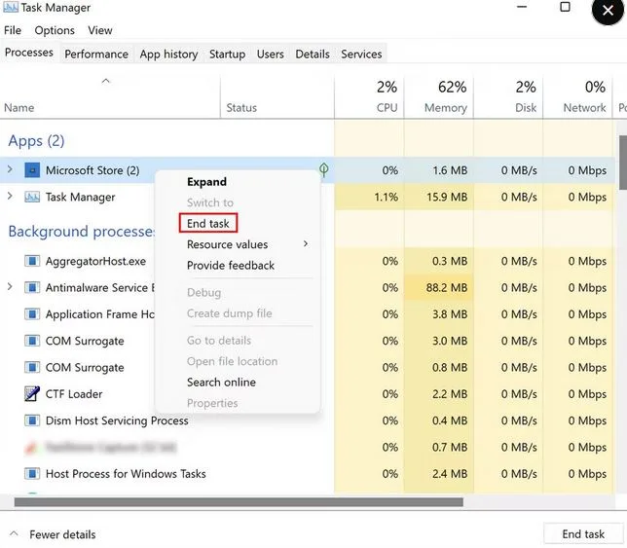Switch to the Services tab

361,54
